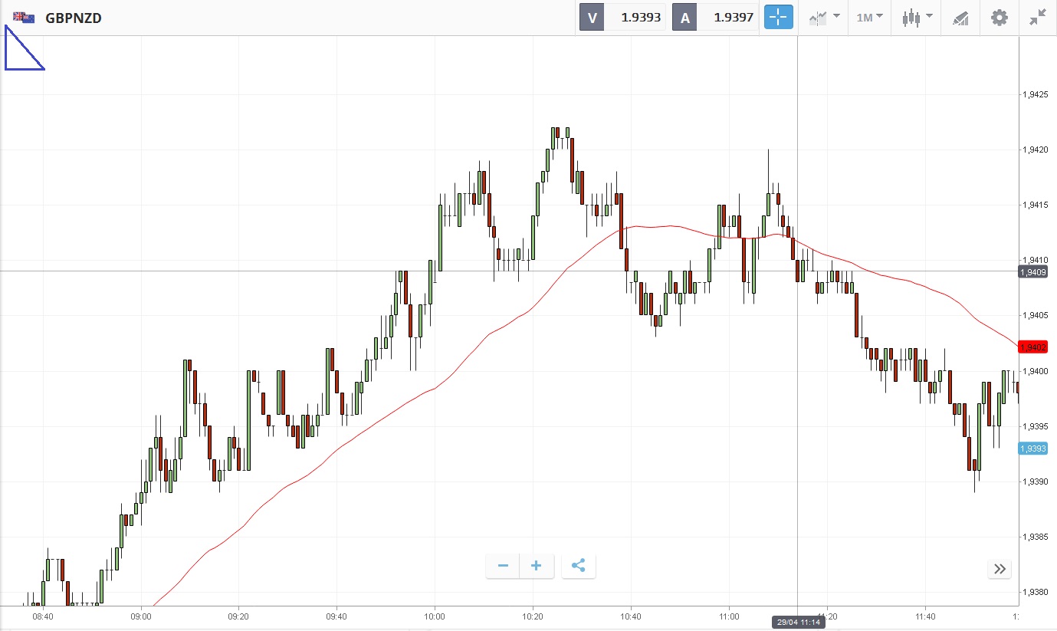1057x631 pixels.
Task: Click the 1,9395 price axis label
Action: click(x=1035, y=426)
